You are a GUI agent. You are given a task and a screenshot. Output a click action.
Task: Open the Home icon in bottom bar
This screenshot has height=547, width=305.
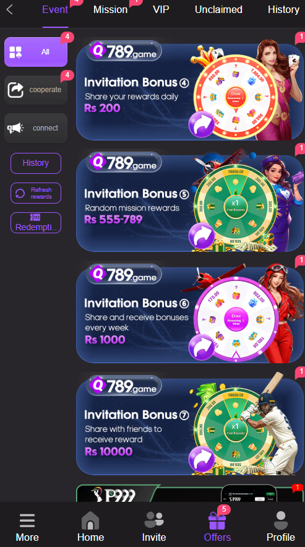[90, 521]
